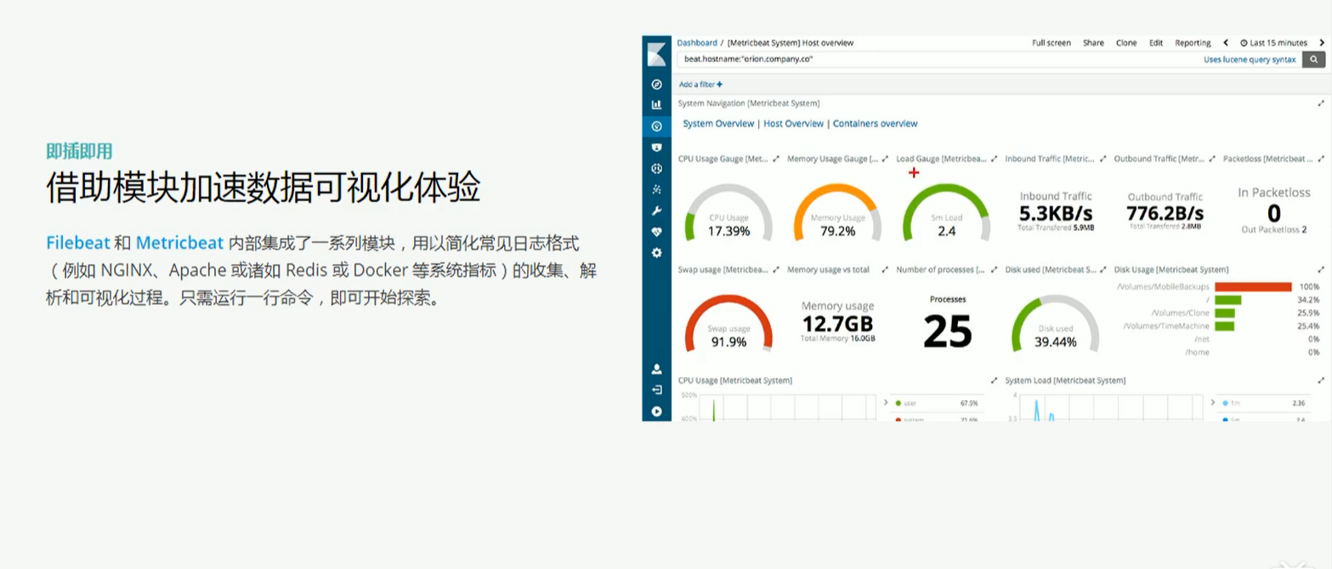Open Visualize via the bar chart sidebar icon

[x=656, y=104]
